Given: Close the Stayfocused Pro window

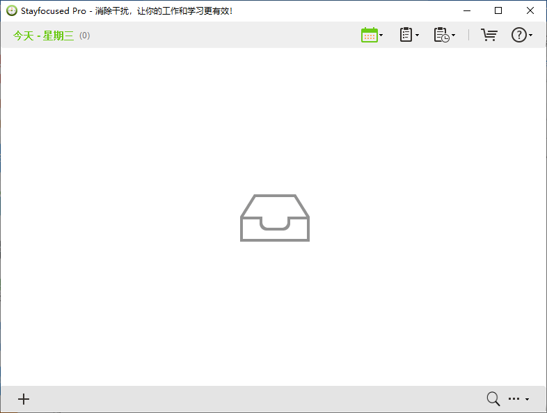Looking at the screenshot, I should coord(530,11).
